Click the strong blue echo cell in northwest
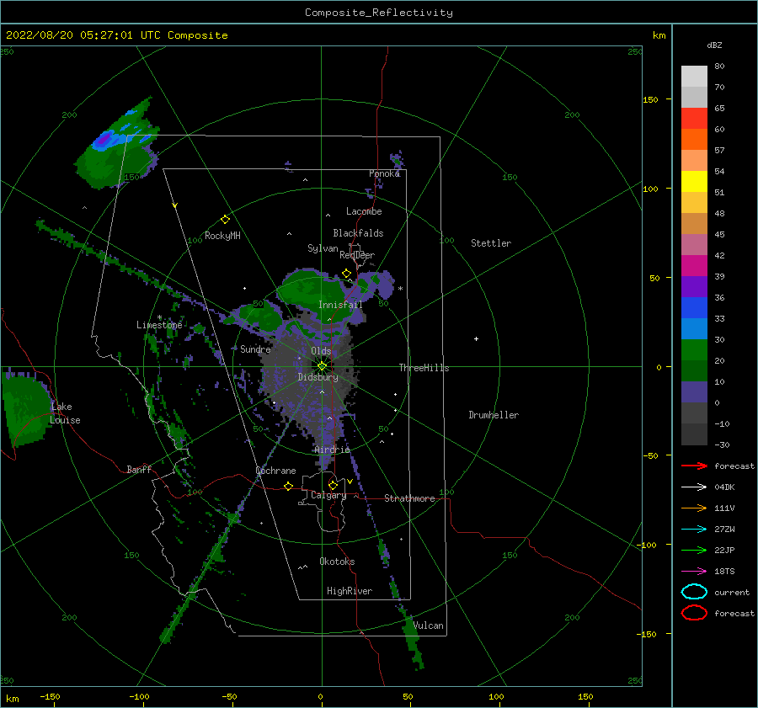The width and height of the screenshot is (758, 708). 104,140
